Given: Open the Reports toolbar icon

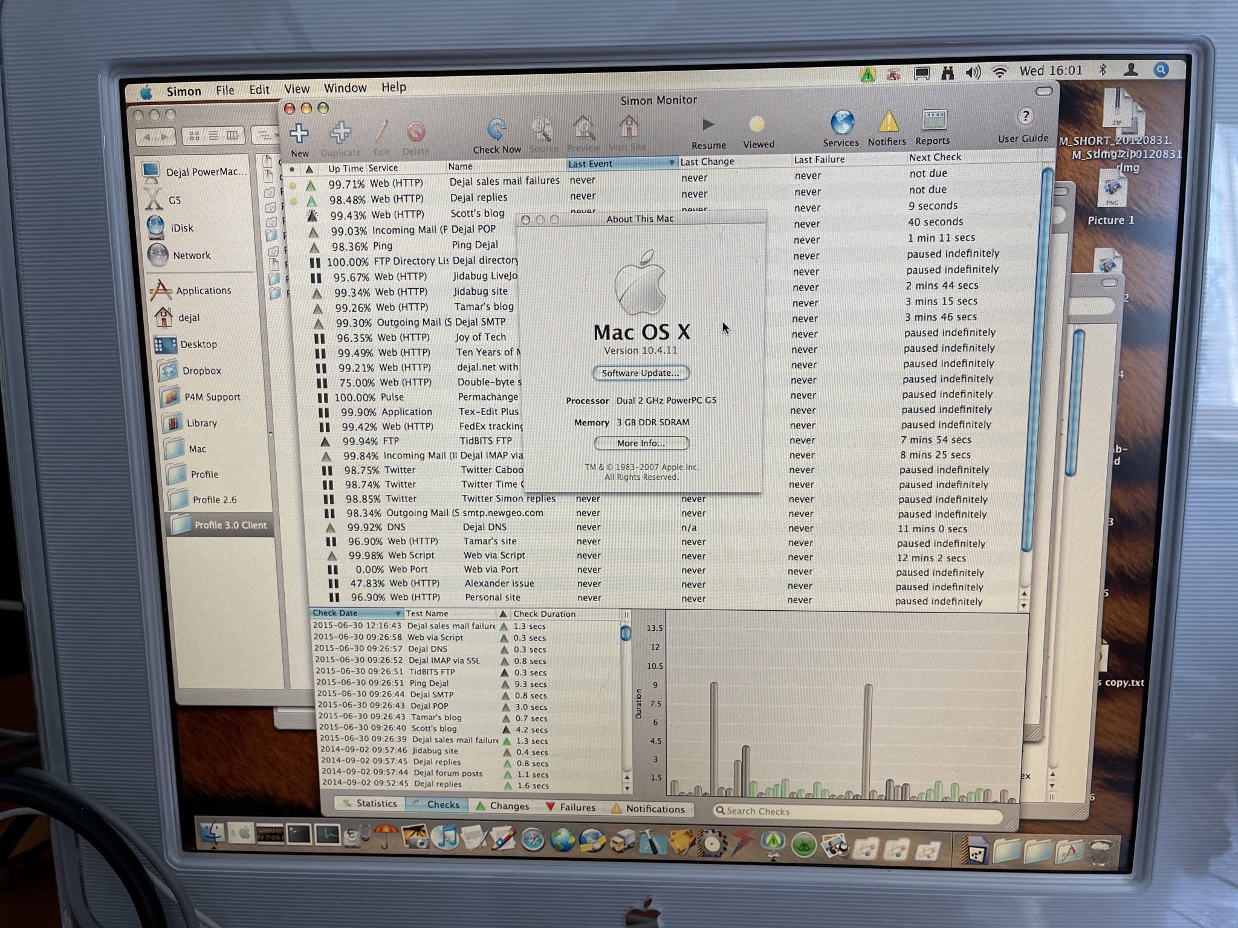Looking at the screenshot, I should coord(934,120).
